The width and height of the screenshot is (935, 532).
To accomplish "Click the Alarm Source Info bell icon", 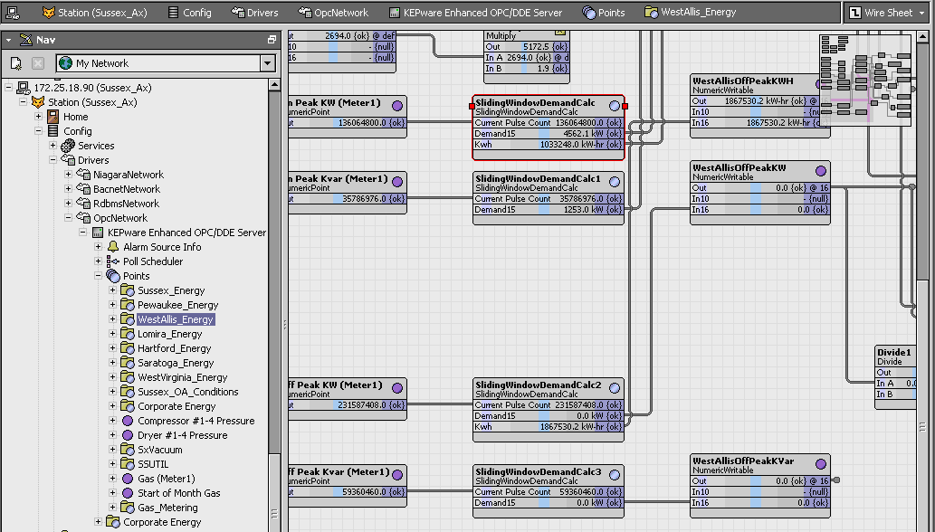I will (x=113, y=247).
